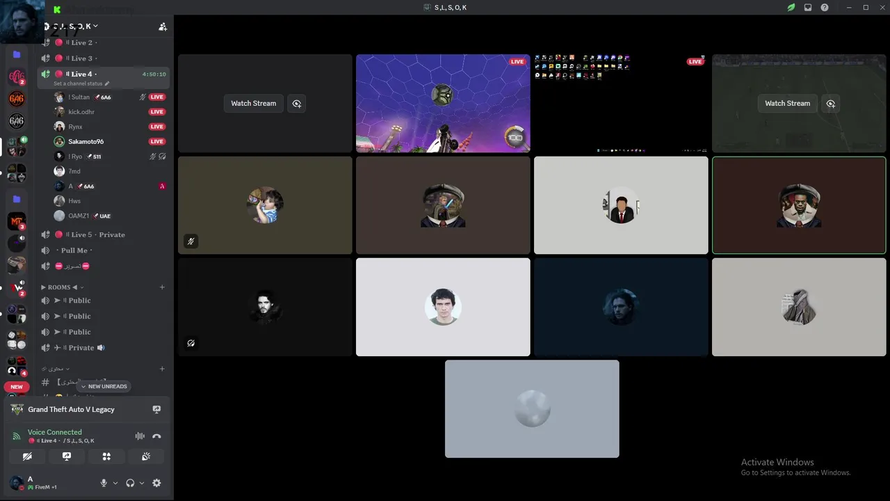This screenshot has width=890, height=501.
Task: Click the red NEW pill in server list
Action: (x=17, y=387)
